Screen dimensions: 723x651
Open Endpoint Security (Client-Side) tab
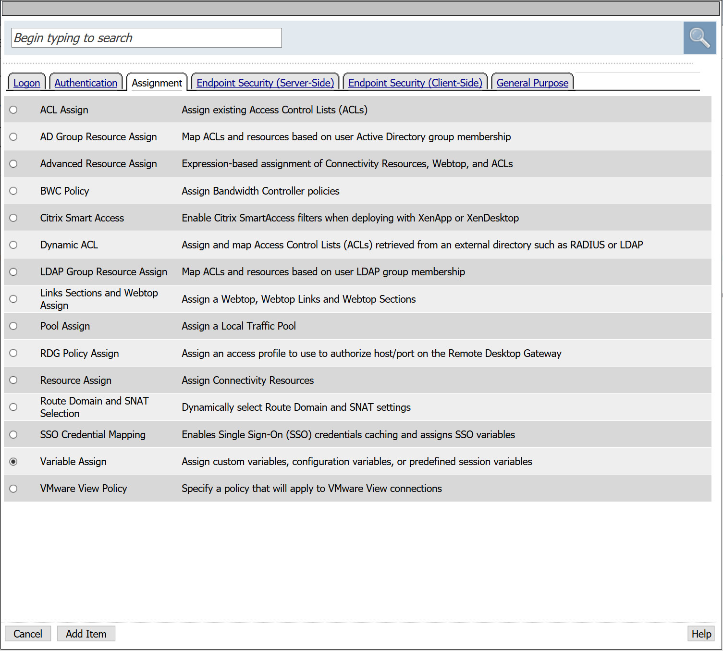(415, 83)
